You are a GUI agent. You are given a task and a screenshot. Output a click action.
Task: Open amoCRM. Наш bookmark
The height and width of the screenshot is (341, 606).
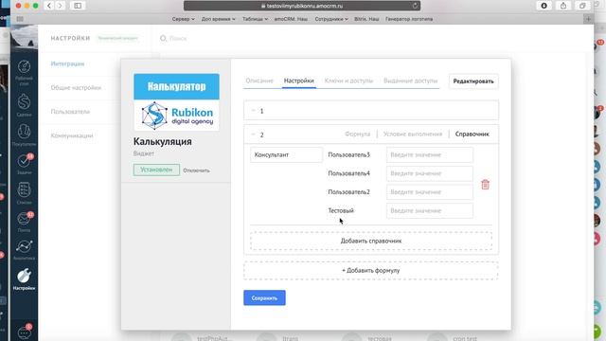tap(291, 19)
